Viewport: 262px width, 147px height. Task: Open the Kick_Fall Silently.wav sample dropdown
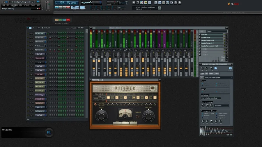pos(218,78)
